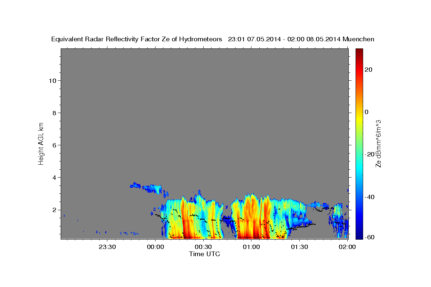
Task: Click the colorbar label 'Ze dBmm^6/m^3'
Action: tap(378, 144)
